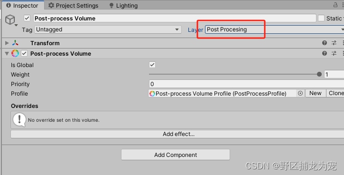The width and height of the screenshot is (344, 175).
Task: Toggle the GameObject active checkbox
Action: tap(27, 18)
